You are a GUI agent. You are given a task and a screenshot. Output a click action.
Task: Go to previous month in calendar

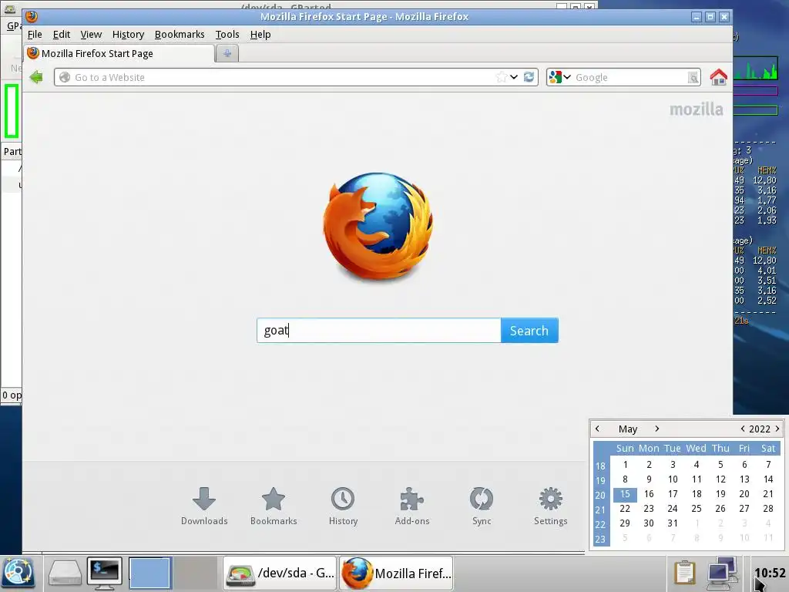click(597, 429)
